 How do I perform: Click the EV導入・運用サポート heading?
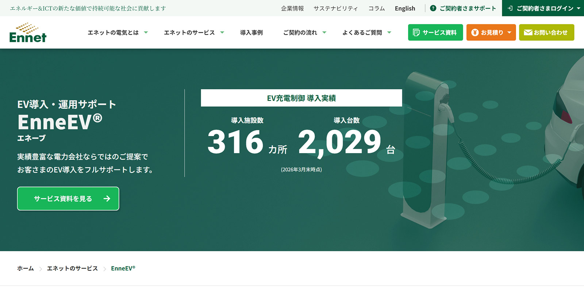[67, 104]
